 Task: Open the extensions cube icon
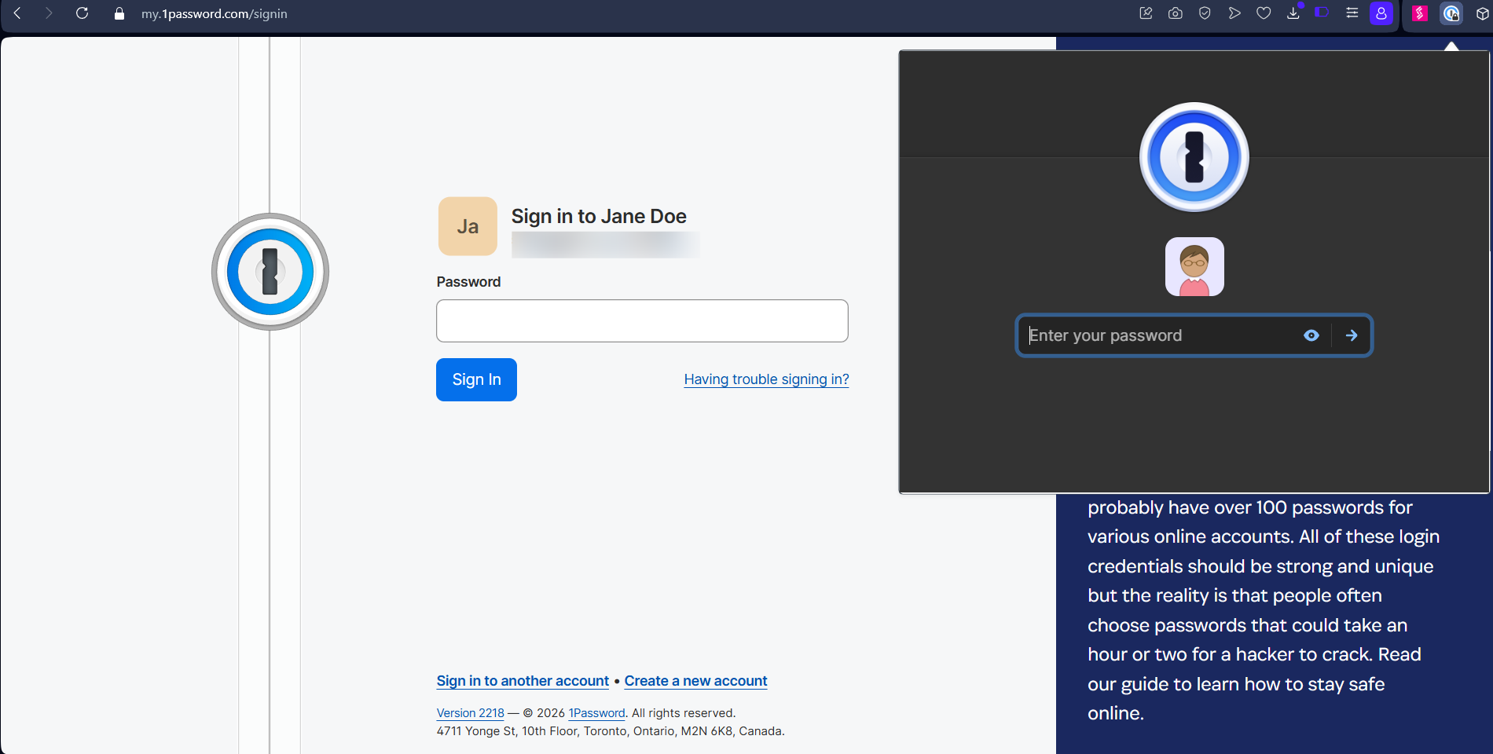click(x=1482, y=13)
